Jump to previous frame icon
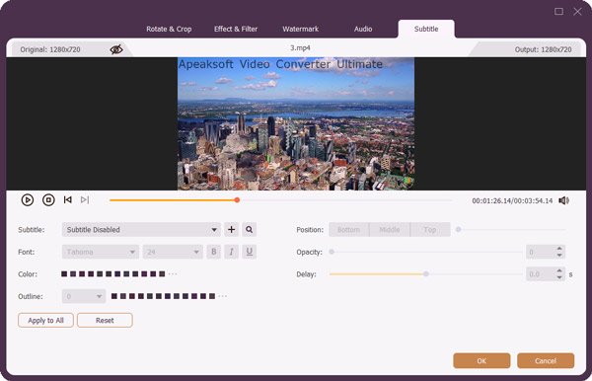The width and height of the screenshot is (592, 381). [68, 199]
